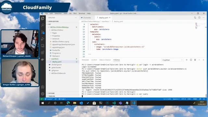Open the Edit menu
The image size is (208, 117).
51,13
